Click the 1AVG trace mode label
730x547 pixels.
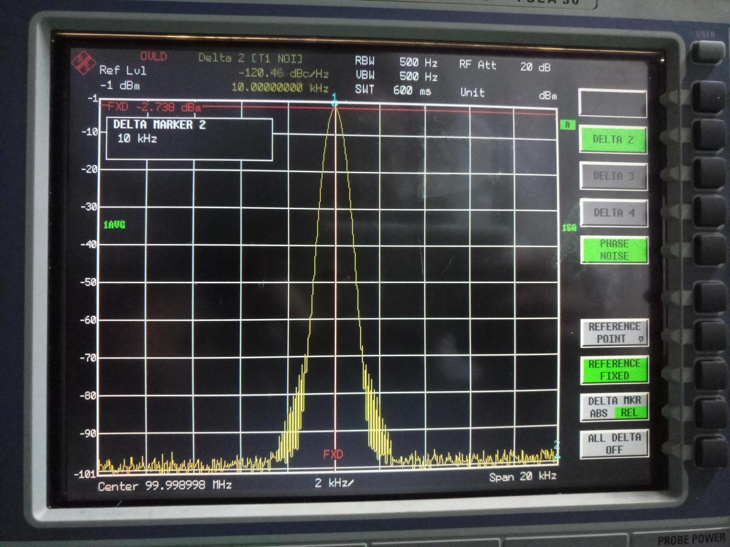tap(114, 225)
